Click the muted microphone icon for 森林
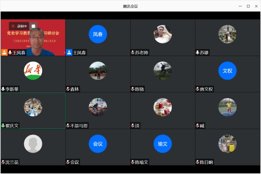Image resolution: width=261 pixels, height=174 pixels. [x=68, y=89]
